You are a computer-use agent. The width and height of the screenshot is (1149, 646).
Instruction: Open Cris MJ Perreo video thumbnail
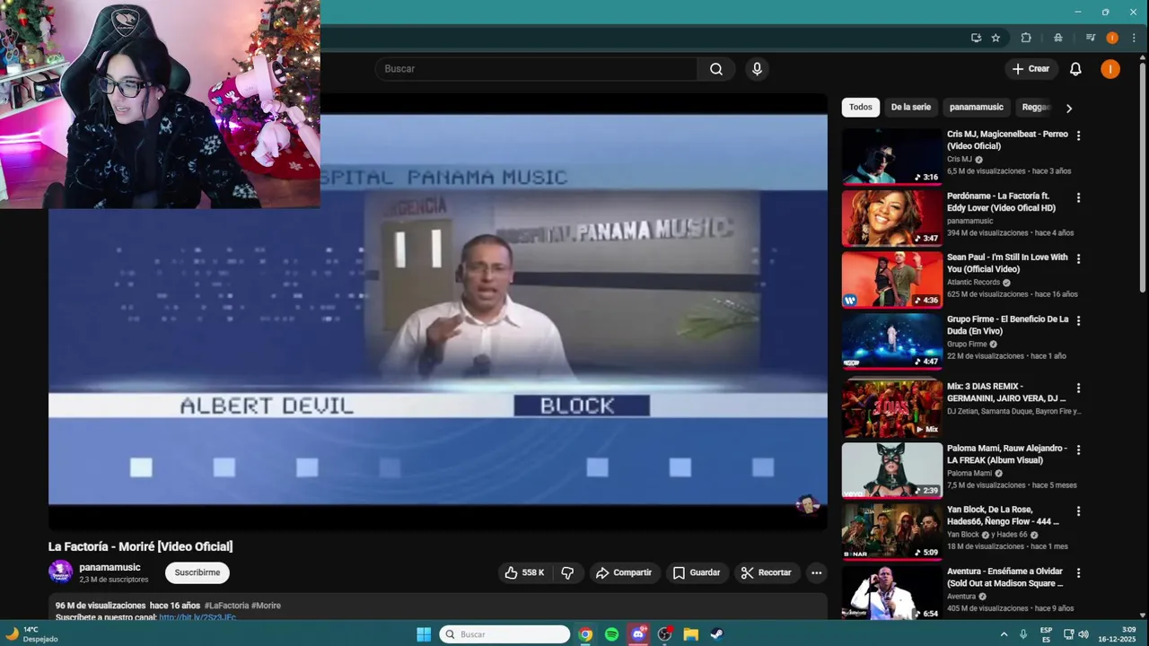click(891, 156)
